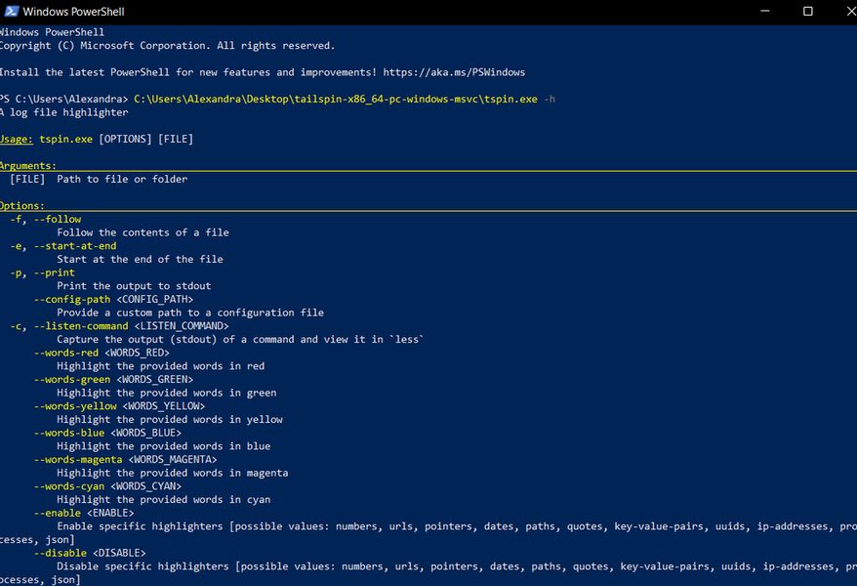Click the yellow Usage: heading
857x586 pixels.
tap(16, 139)
